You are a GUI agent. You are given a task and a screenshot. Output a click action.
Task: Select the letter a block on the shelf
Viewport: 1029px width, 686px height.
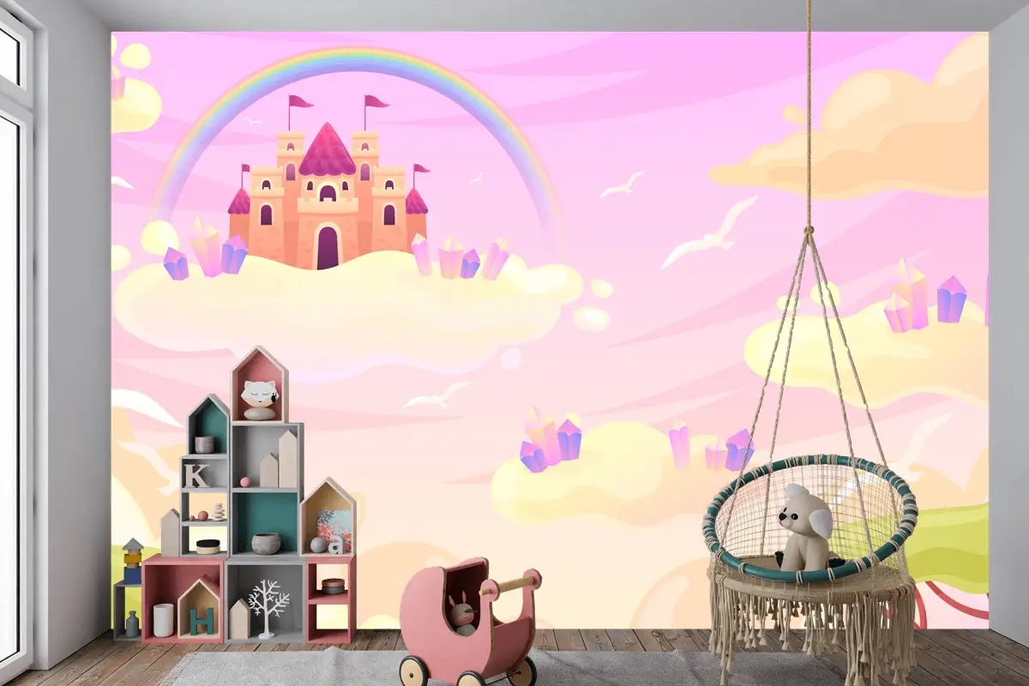click(336, 544)
